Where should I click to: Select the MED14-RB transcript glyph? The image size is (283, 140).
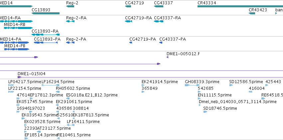(x=18, y=28)
